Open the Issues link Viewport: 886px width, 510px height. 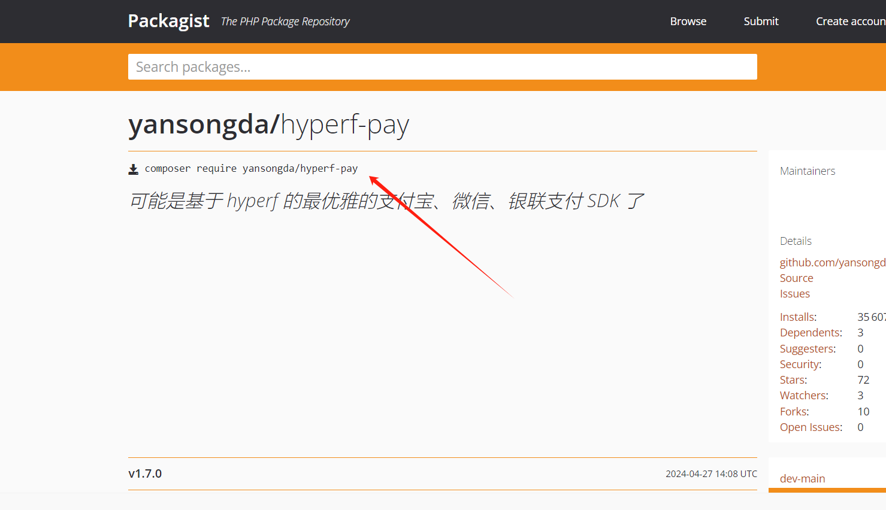click(794, 294)
